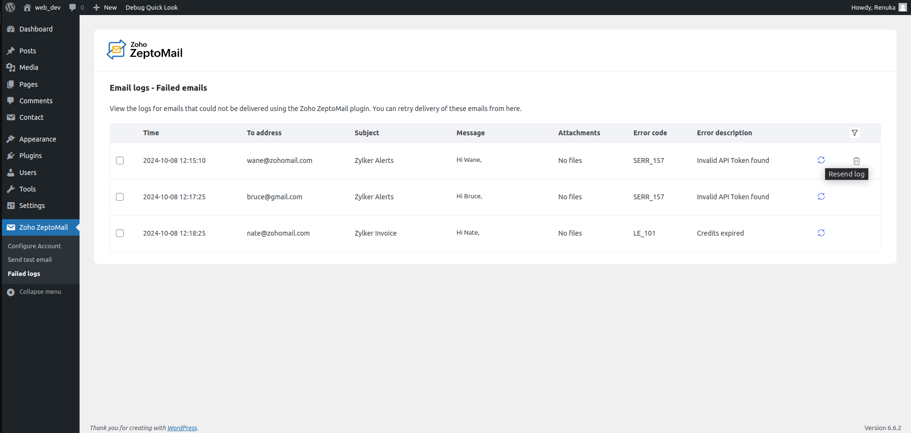Open the filter icon in table header
911x433 pixels.
(x=854, y=133)
